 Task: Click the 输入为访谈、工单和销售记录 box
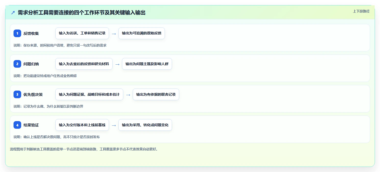[82, 33]
